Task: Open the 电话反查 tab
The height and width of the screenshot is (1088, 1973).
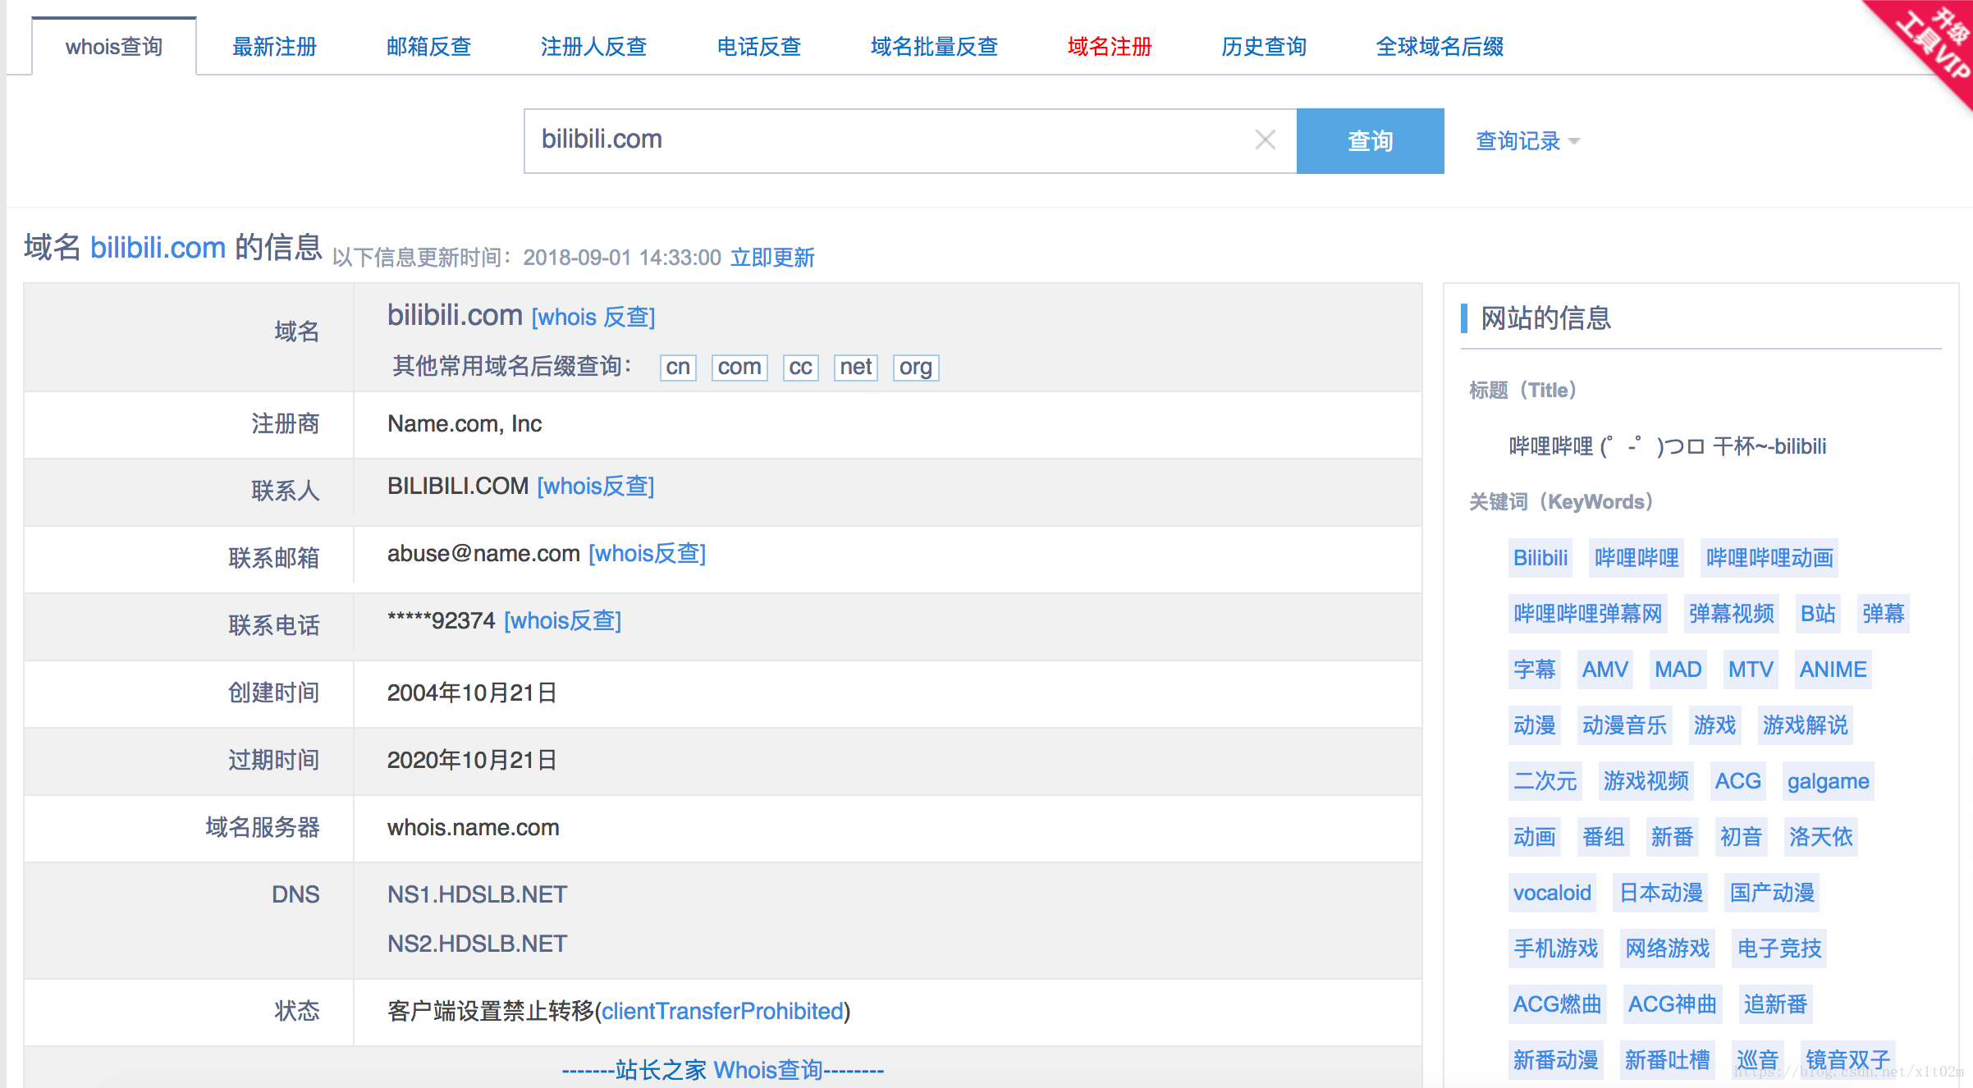Action: (x=758, y=47)
